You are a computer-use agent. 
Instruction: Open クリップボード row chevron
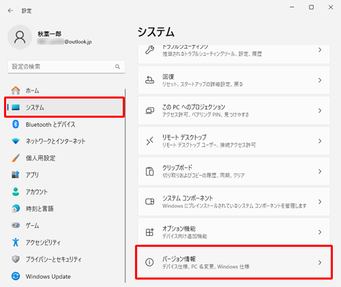pos(320,171)
